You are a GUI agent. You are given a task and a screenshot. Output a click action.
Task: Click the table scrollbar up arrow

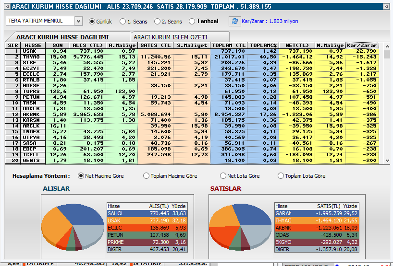click(x=387, y=46)
